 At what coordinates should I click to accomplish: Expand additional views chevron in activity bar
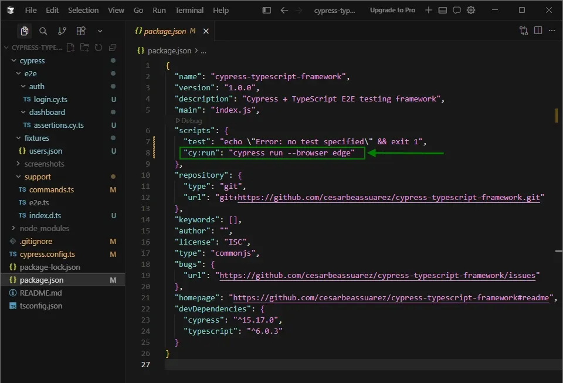tap(100, 31)
